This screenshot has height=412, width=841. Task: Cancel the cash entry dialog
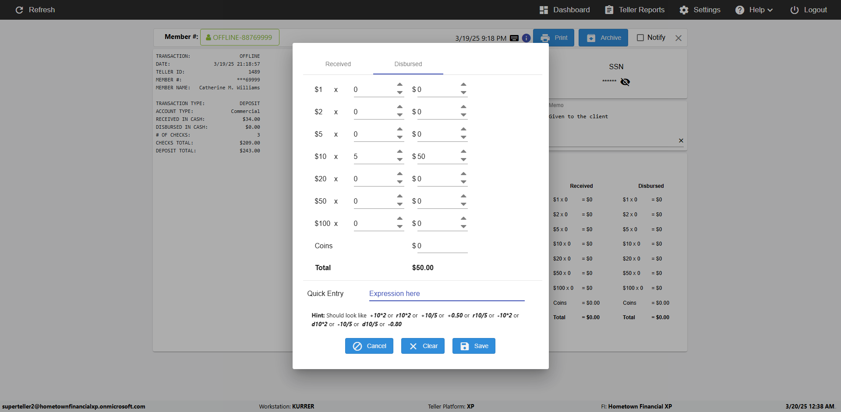(x=369, y=346)
